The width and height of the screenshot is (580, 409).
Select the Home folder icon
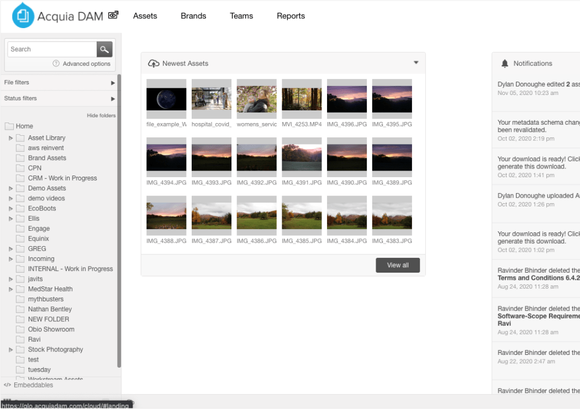[x=9, y=126]
